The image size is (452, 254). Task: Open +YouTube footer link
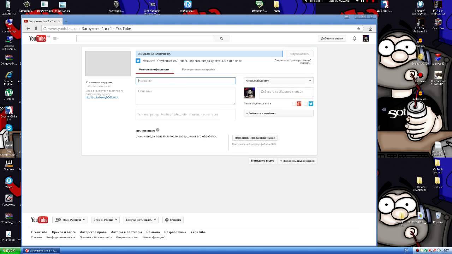(198, 232)
